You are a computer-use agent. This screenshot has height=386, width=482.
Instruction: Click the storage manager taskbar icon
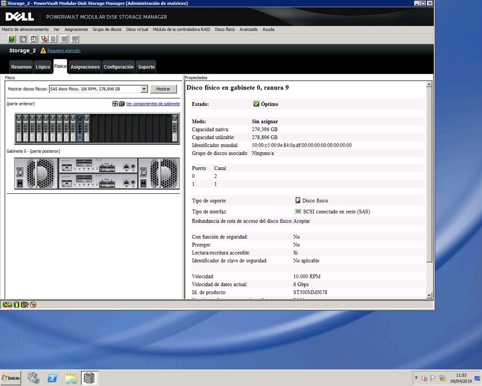(89, 378)
